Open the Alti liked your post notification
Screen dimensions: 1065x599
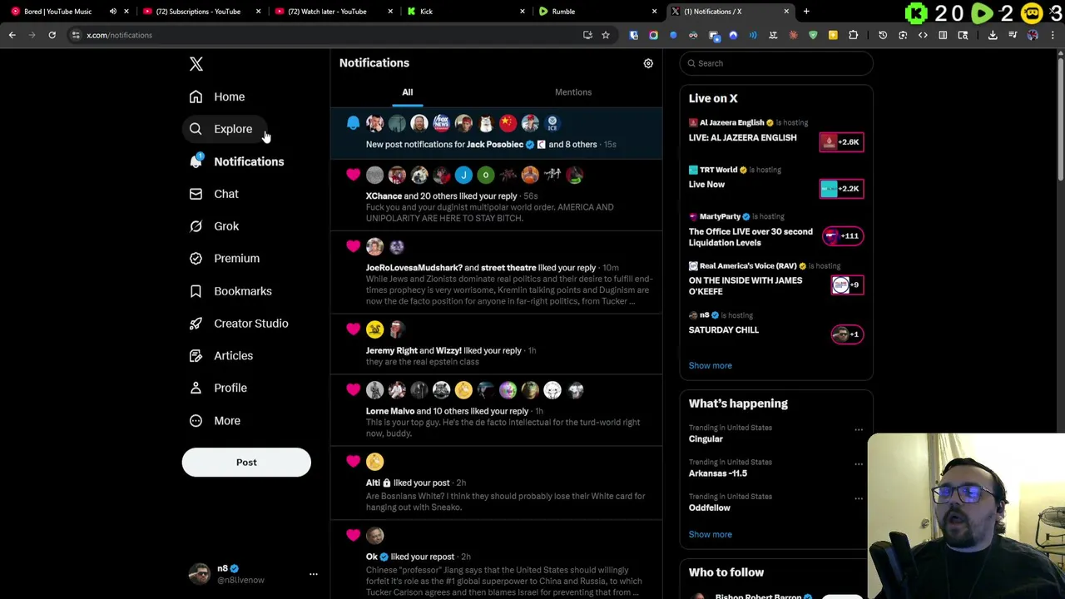click(x=497, y=483)
